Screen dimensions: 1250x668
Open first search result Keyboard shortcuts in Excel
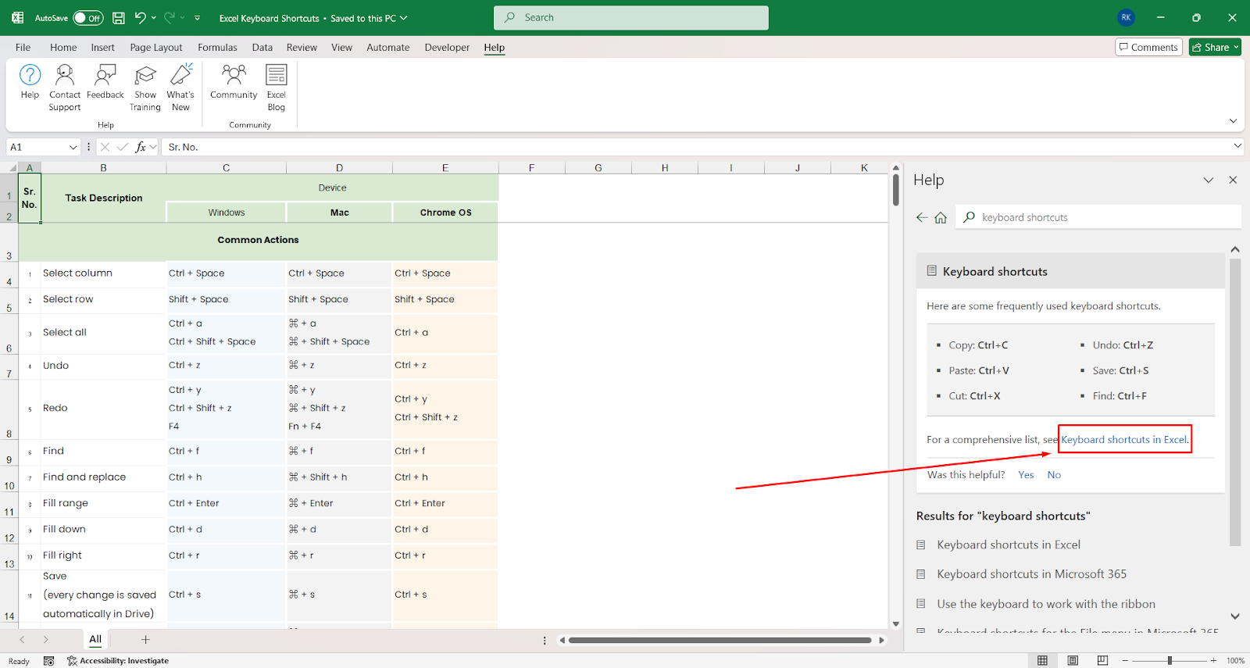pos(1009,545)
